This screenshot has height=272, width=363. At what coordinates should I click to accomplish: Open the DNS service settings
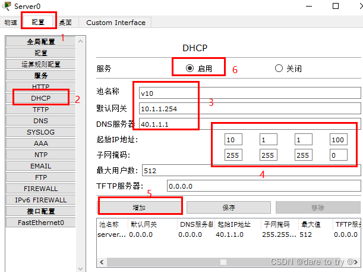(x=41, y=121)
